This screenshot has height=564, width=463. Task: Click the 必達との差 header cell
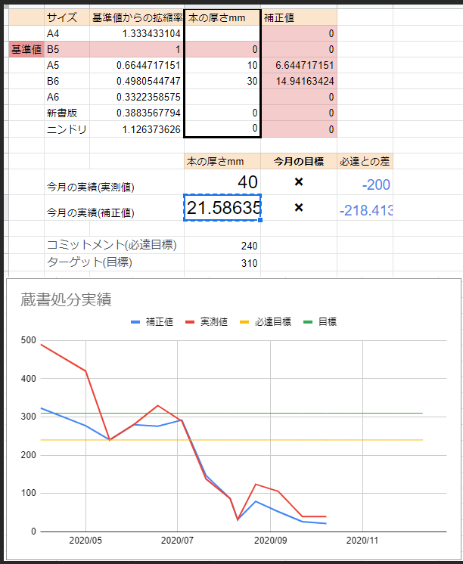point(365,161)
